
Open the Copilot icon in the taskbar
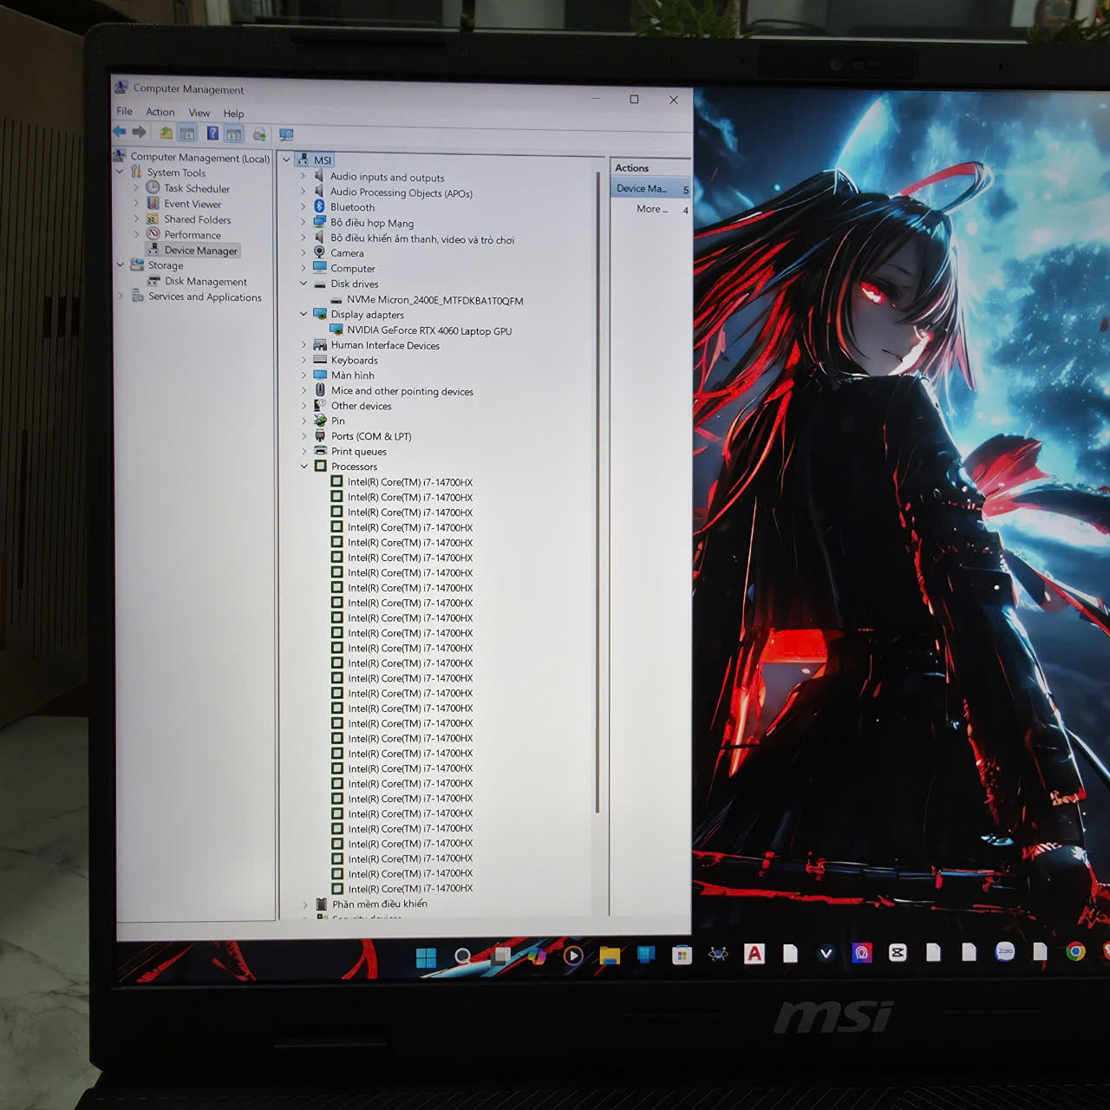[537, 957]
